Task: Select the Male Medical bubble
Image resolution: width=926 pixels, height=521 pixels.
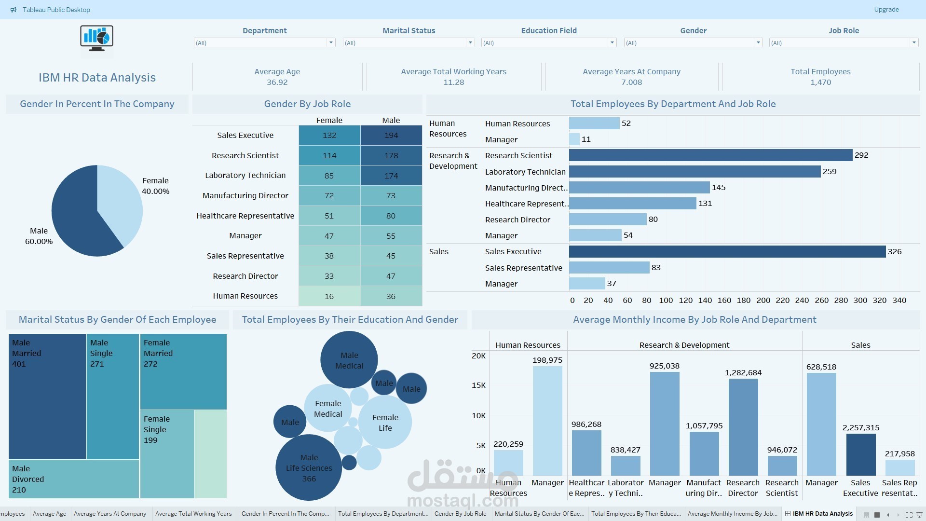Action: pyautogui.click(x=349, y=360)
